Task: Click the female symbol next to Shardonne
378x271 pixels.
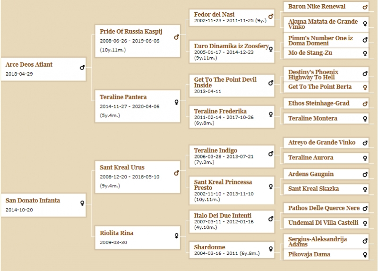Action: [271, 249]
